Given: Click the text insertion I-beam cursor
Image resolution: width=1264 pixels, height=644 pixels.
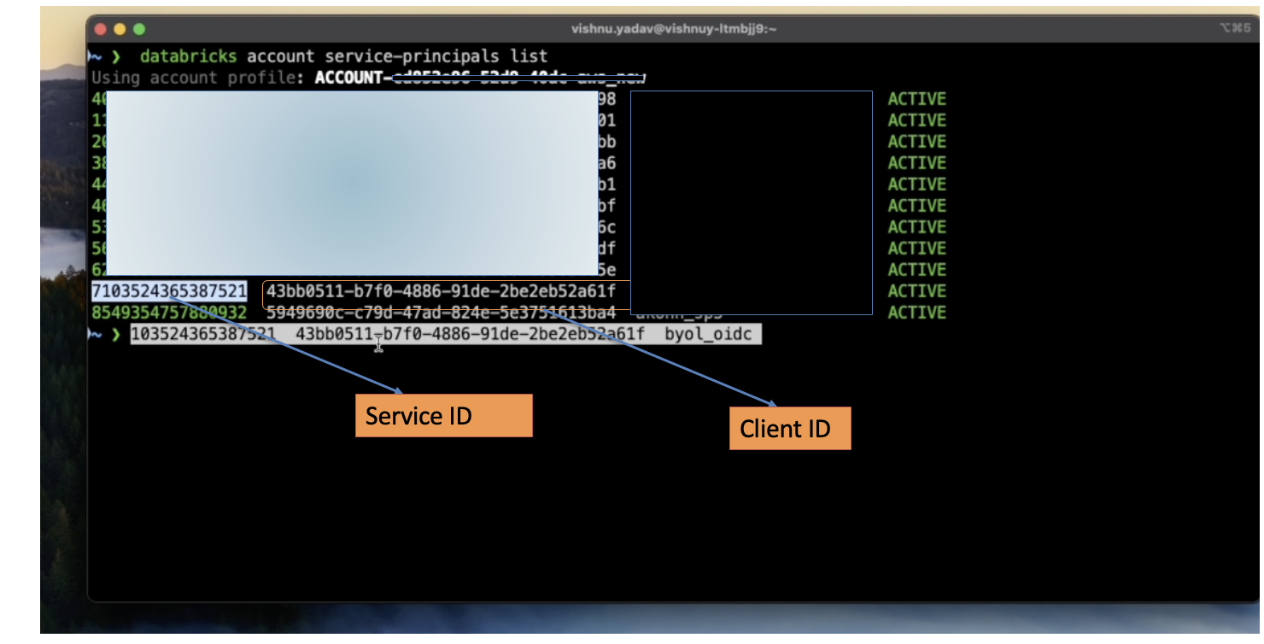Looking at the screenshot, I should point(379,344).
